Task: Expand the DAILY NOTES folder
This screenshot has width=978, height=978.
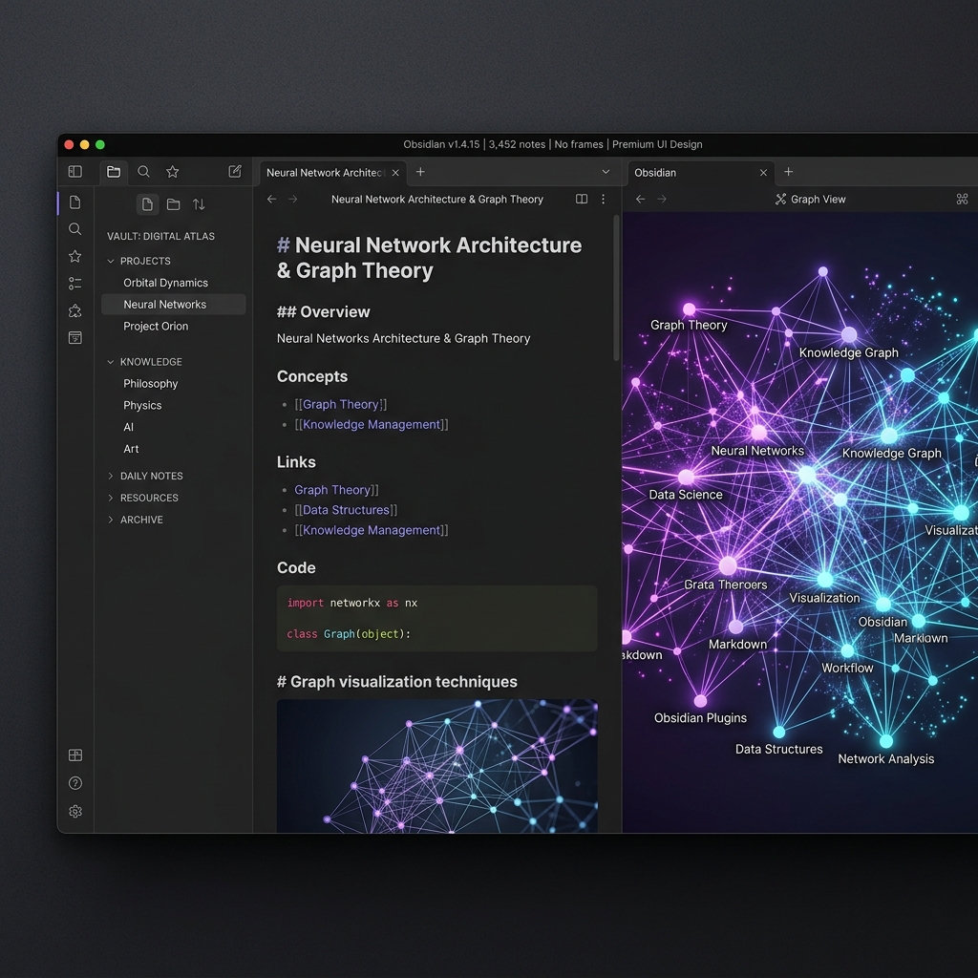Action: [x=111, y=476]
